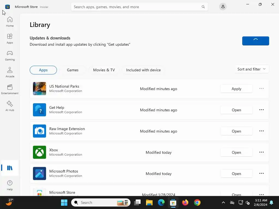
Task: Open more options for Xbox
Action: tap(261, 152)
